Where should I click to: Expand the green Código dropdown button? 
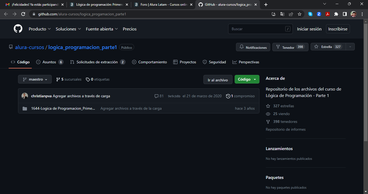(x=247, y=79)
